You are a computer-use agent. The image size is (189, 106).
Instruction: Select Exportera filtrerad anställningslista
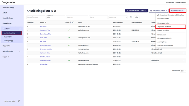click(171, 15)
